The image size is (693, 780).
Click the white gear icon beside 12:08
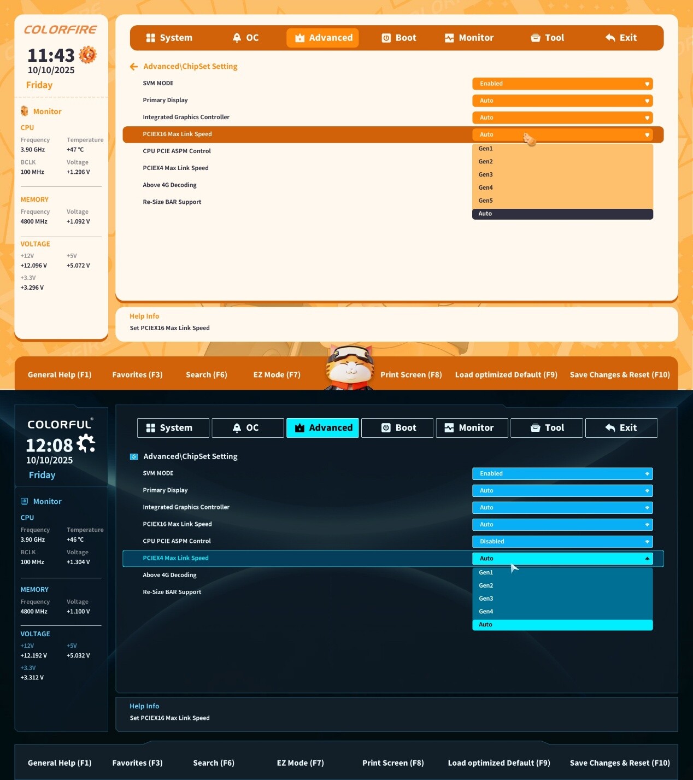86,443
